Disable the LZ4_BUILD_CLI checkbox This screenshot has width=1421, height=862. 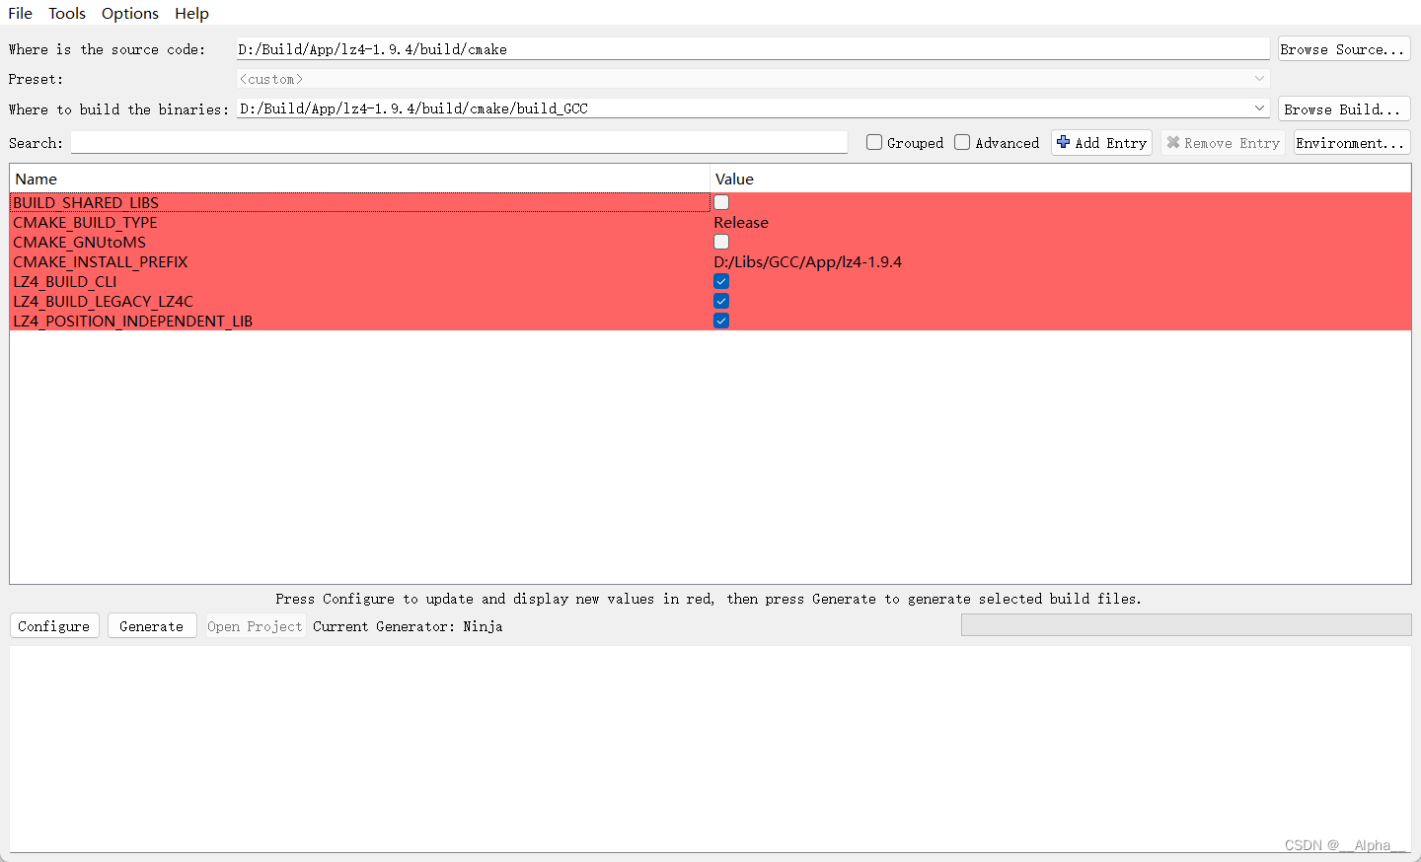point(721,281)
